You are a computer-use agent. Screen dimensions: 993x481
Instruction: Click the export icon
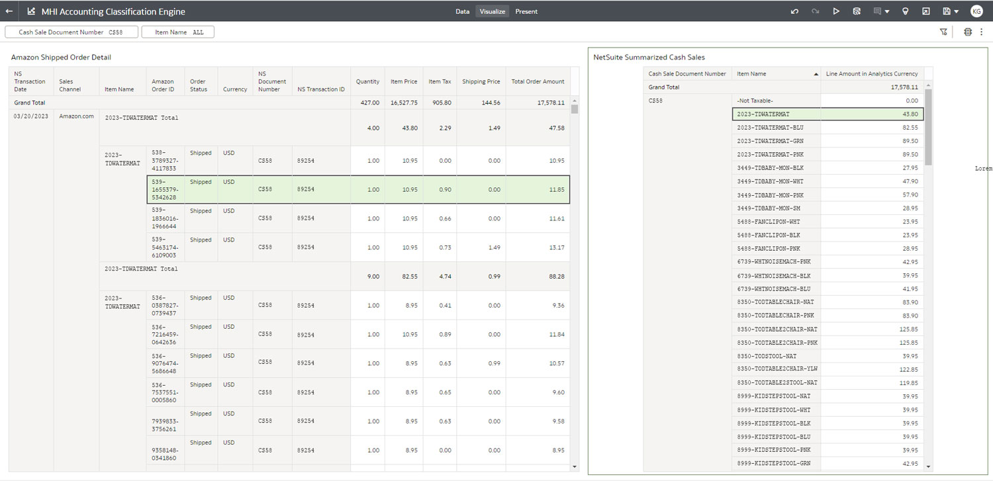tap(926, 11)
